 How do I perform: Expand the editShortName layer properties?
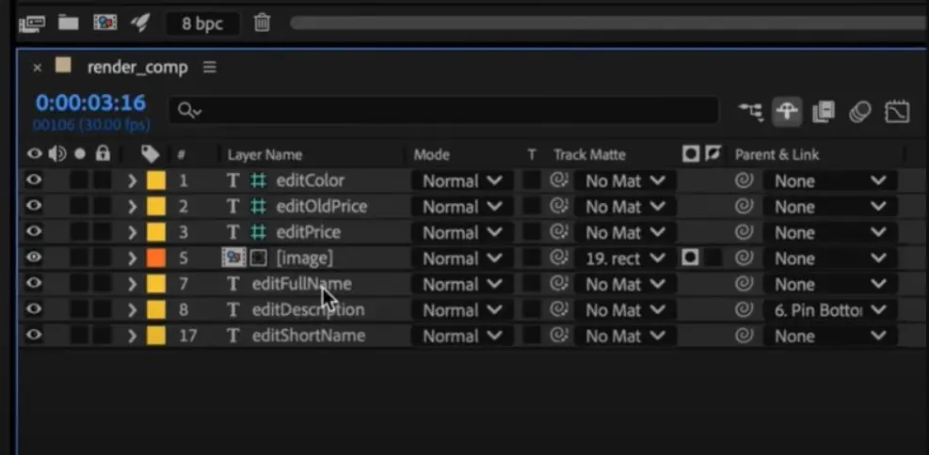[133, 336]
